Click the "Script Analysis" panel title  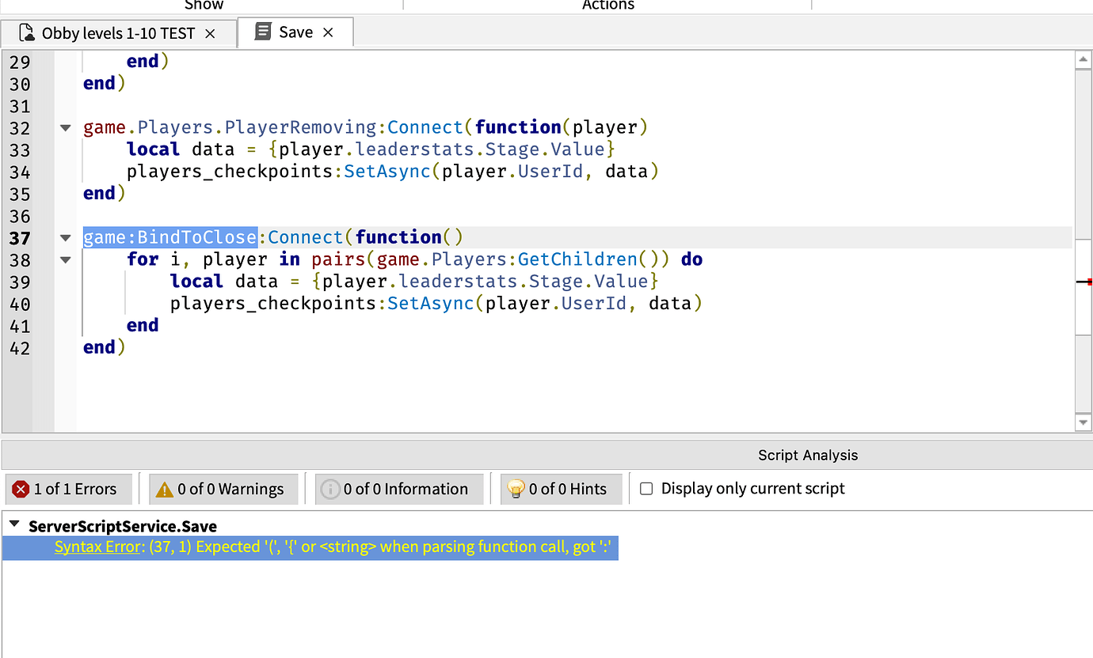pyautogui.click(x=808, y=455)
